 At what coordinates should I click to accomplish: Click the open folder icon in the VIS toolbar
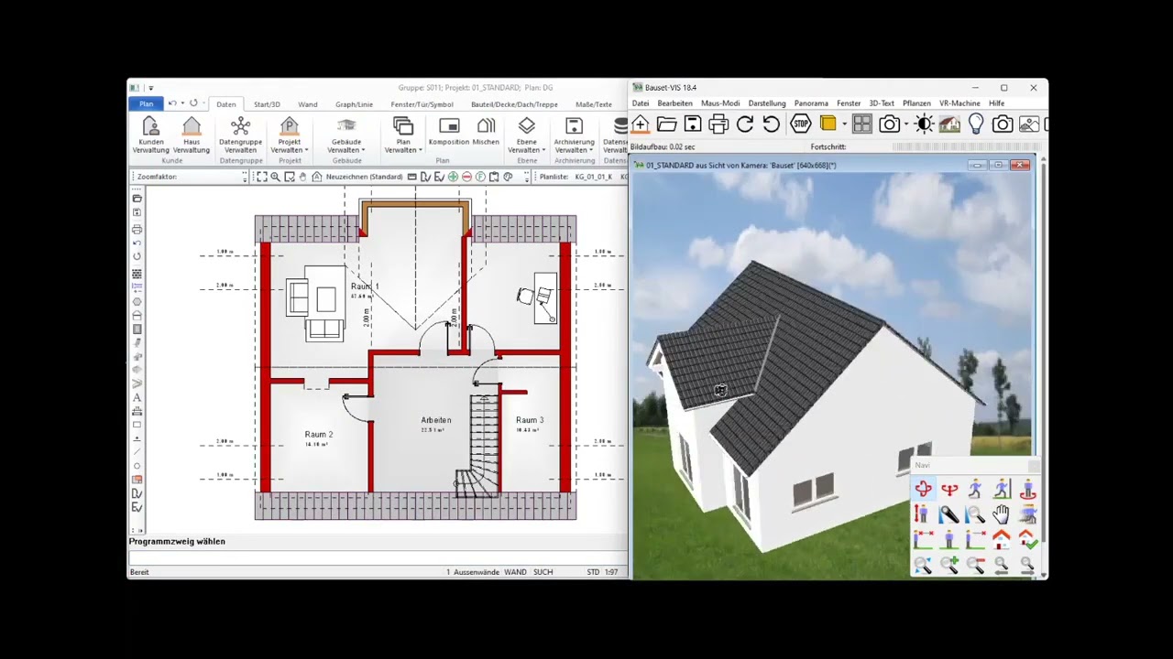click(666, 124)
